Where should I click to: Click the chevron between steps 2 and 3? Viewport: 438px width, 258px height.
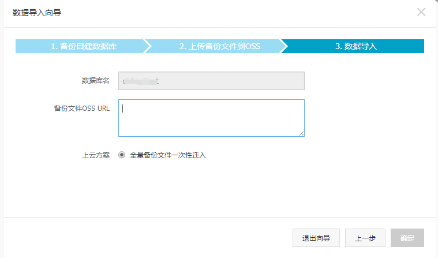[x=284, y=46]
